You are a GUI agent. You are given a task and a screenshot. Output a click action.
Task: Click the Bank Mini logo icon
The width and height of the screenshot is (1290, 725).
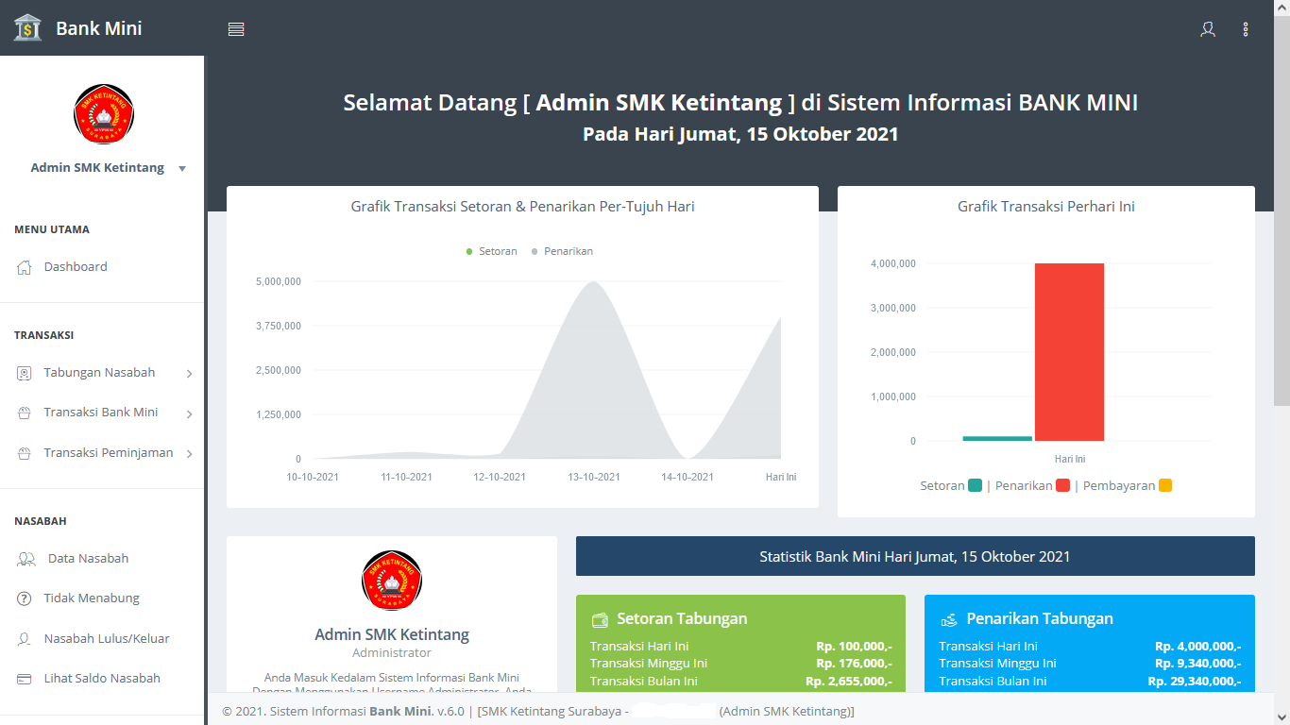pos(28,28)
